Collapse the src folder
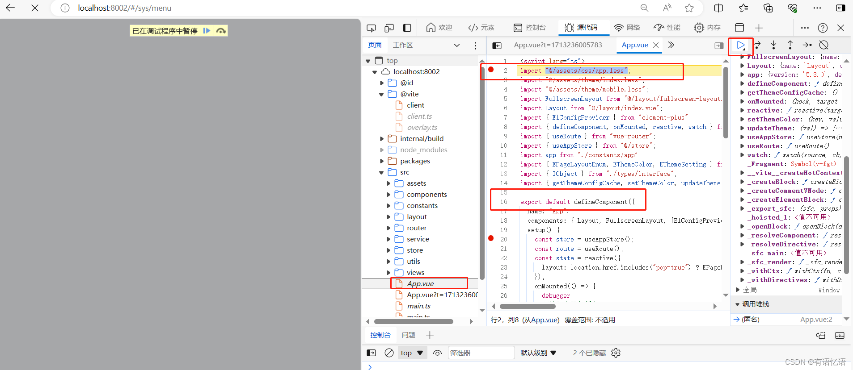853x370 pixels. click(x=381, y=172)
